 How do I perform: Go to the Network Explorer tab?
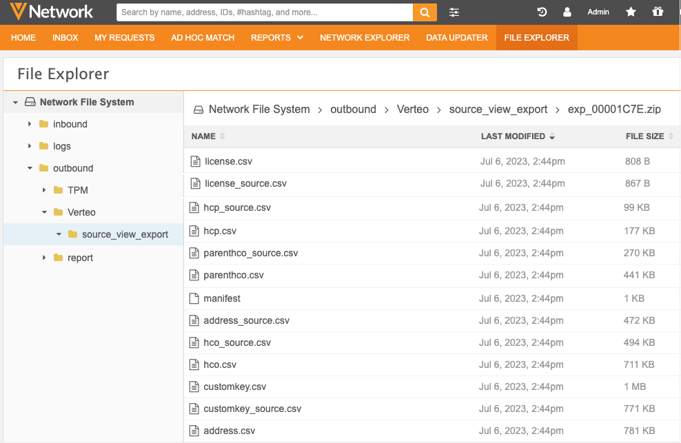(x=365, y=38)
